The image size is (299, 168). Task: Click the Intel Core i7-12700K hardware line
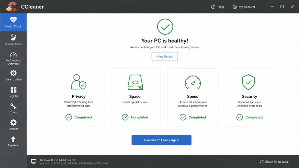pos(74,164)
